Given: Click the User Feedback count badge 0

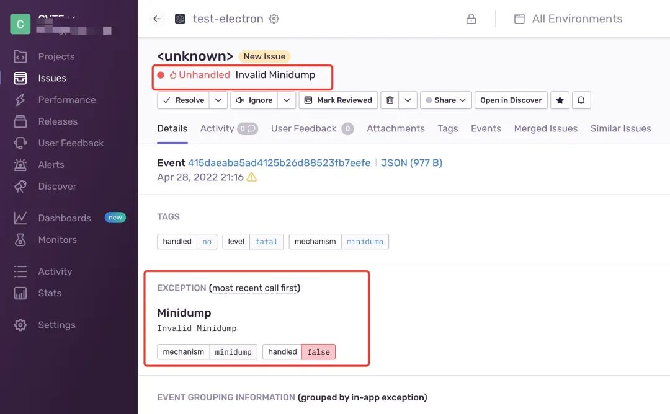Looking at the screenshot, I should pos(347,128).
